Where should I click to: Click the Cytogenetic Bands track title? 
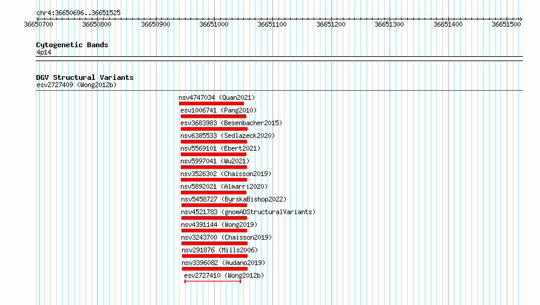72,45
